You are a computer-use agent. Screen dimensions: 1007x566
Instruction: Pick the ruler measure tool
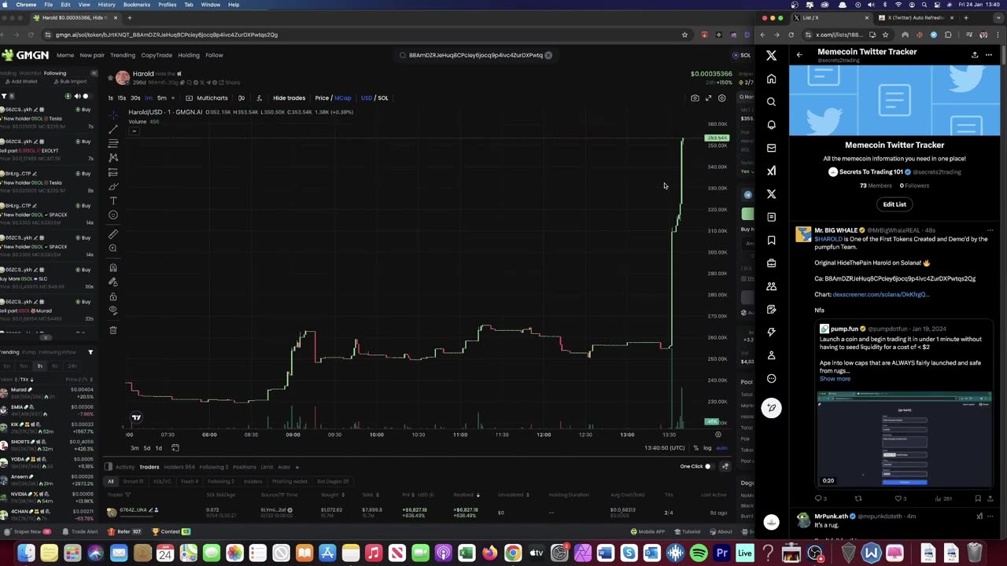pos(113,233)
